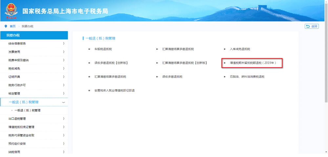Click the arrow bullet before 安置残疾人就业增值税即征即退
Screen dimensions: 328x157
pyautogui.click(x=89, y=90)
